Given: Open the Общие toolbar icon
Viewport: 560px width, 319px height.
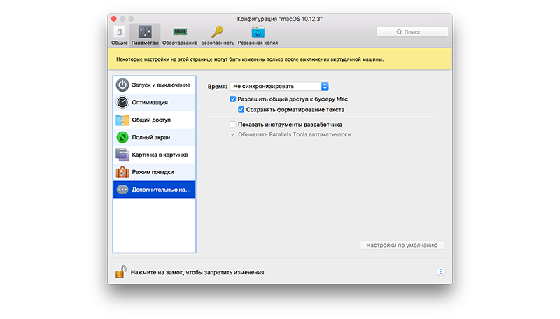Looking at the screenshot, I should coord(119,33).
